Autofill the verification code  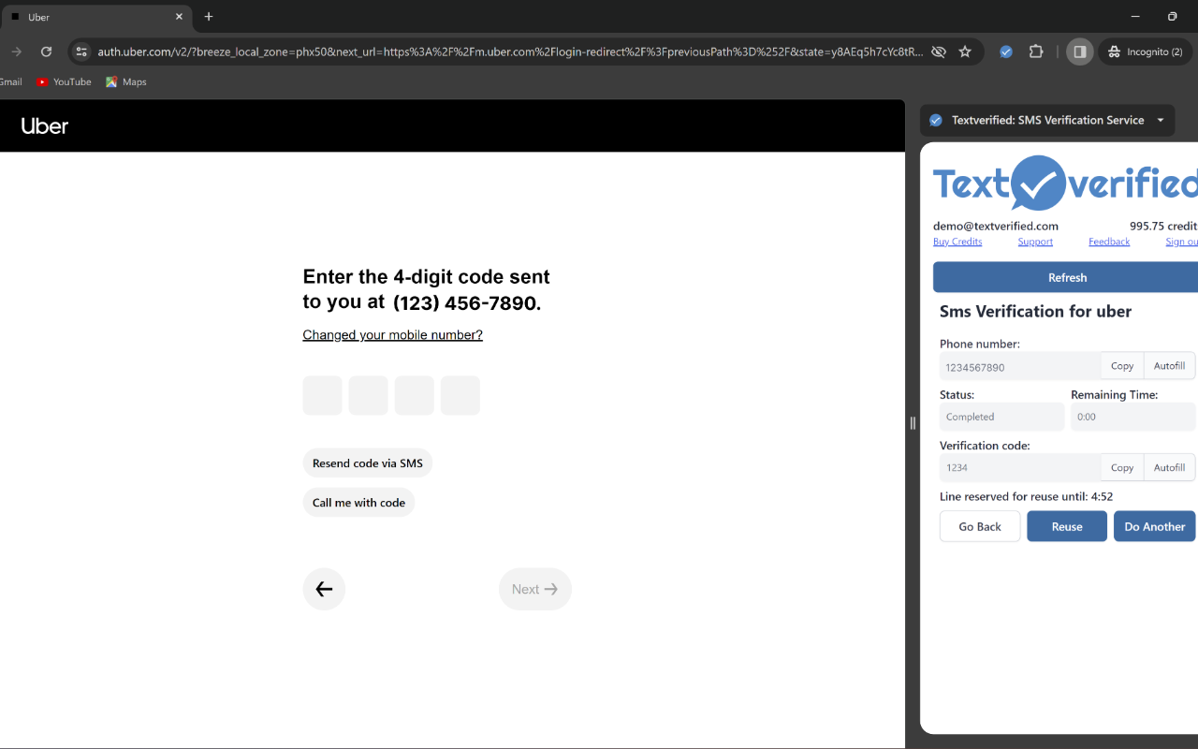[x=1169, y=467]
